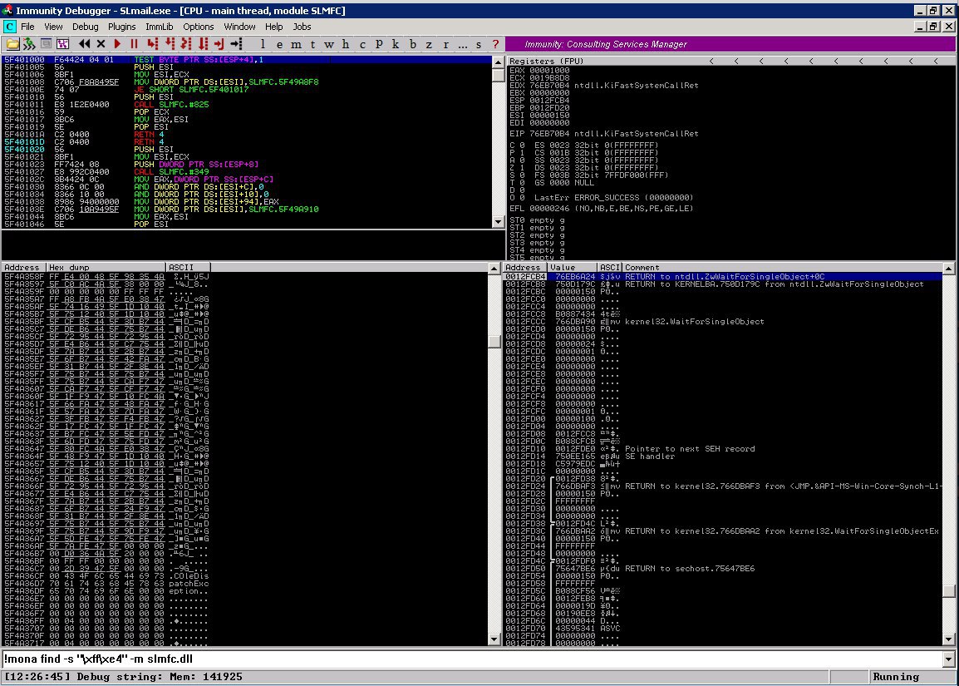The image size is (959, 686).
Task: Pause execution with the red pause icon
Action: [x=134, y=44]
